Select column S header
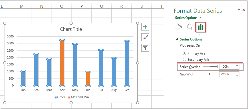The image size is (248, 109). [141, 6]
